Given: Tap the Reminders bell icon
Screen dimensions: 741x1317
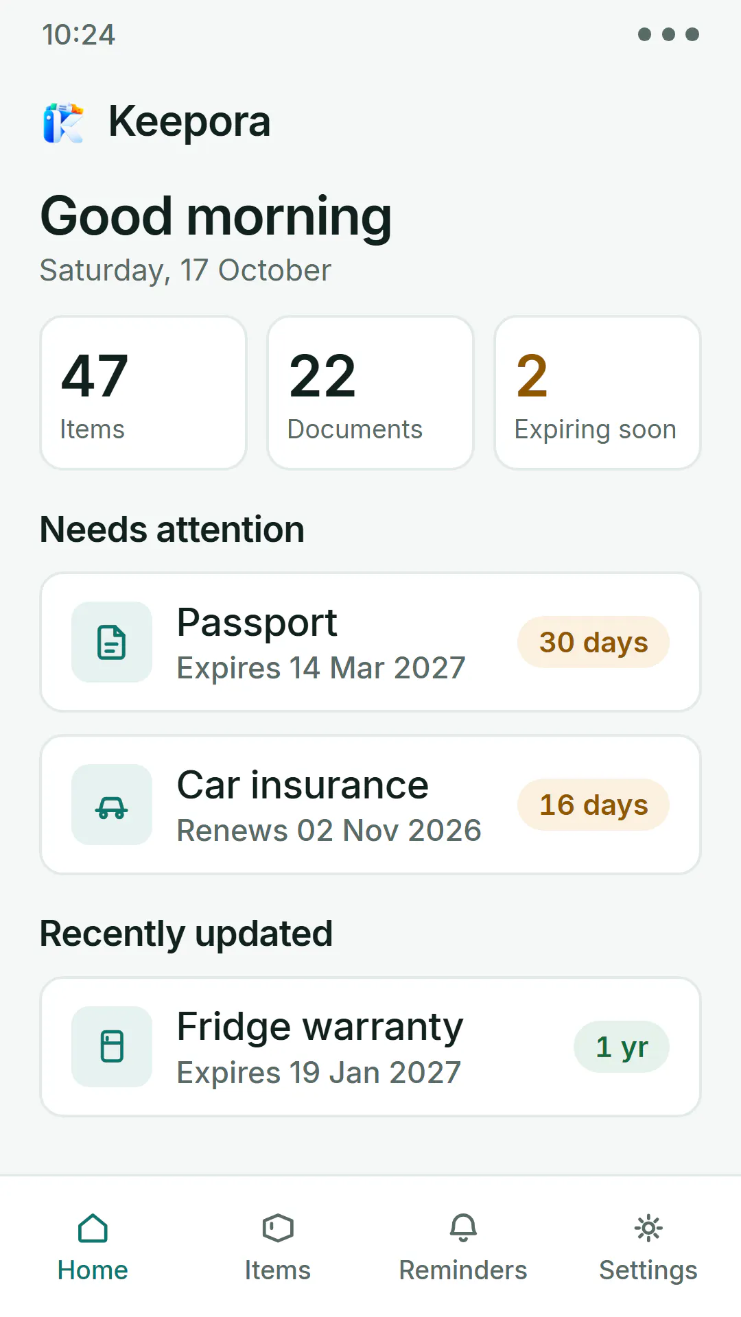Looking at the screenshot, I should tap(463, 1228).
